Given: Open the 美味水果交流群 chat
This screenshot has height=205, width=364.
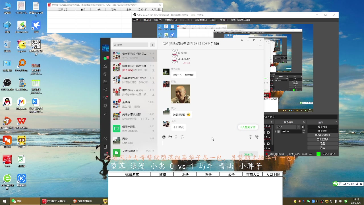Looking at the screenshot, I should [x=134, y=116].
